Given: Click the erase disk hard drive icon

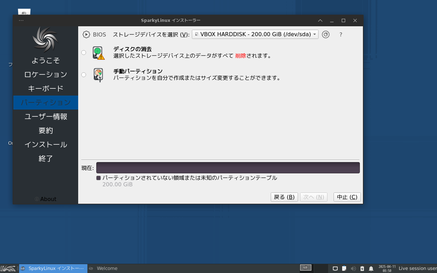Looking at the screenshot, I should point(98,53).
